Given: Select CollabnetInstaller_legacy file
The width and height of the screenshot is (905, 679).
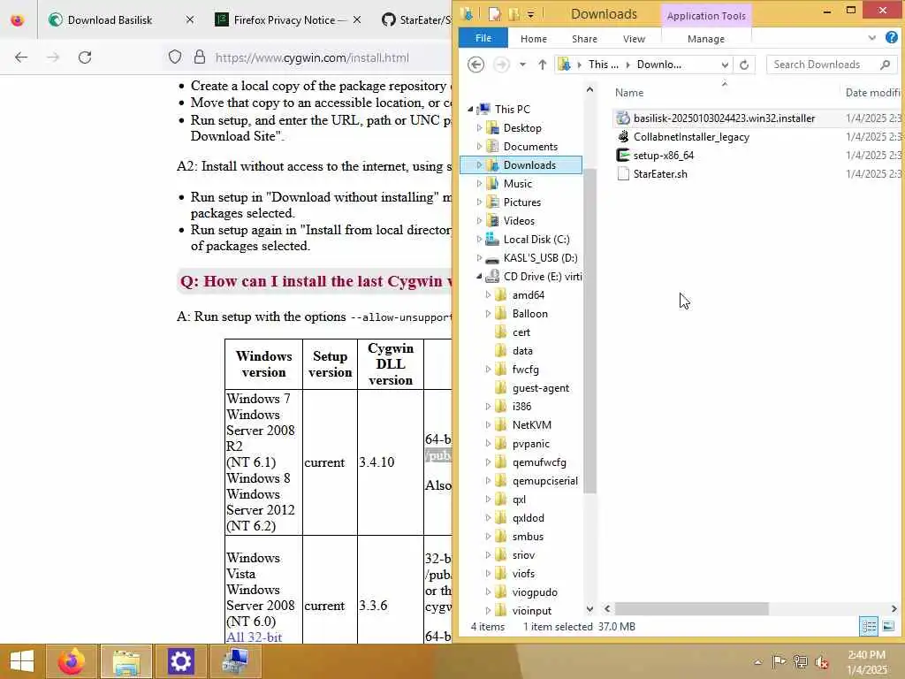Looking at the screenshot, I should (691, 137).
